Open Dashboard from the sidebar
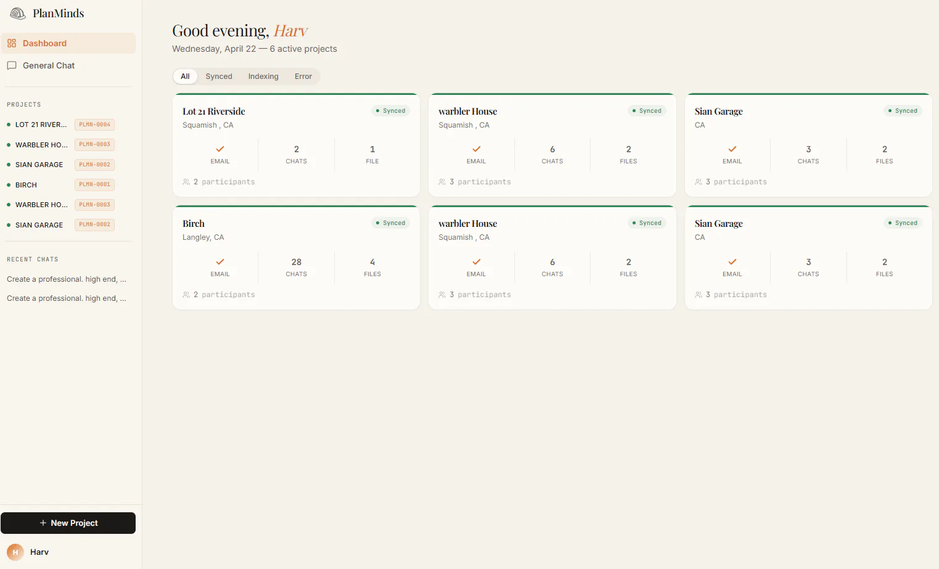 point(68,43)
